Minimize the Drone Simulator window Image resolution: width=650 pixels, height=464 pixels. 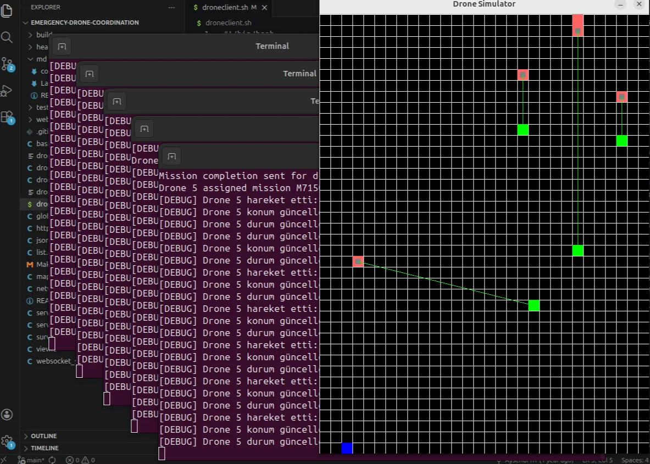point(620,4)
